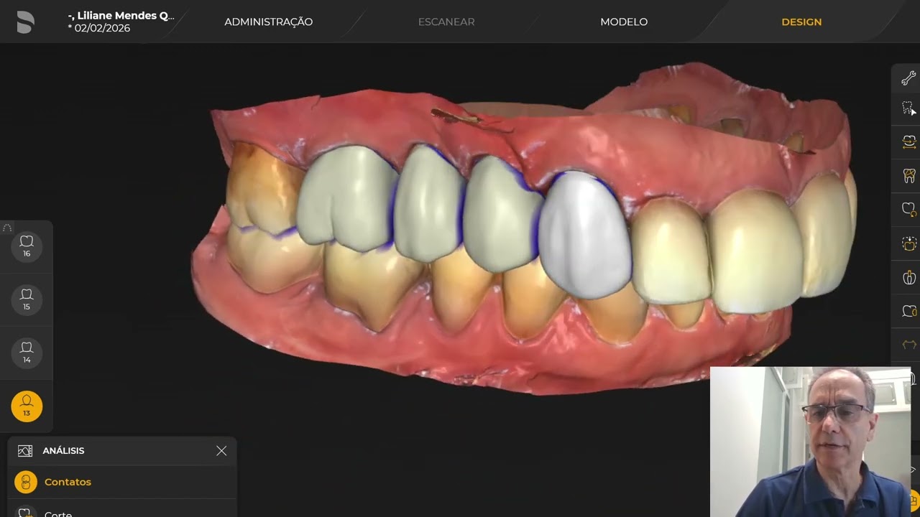
Task: Click the Análisis panel chart icon
Action: point(25,451)
